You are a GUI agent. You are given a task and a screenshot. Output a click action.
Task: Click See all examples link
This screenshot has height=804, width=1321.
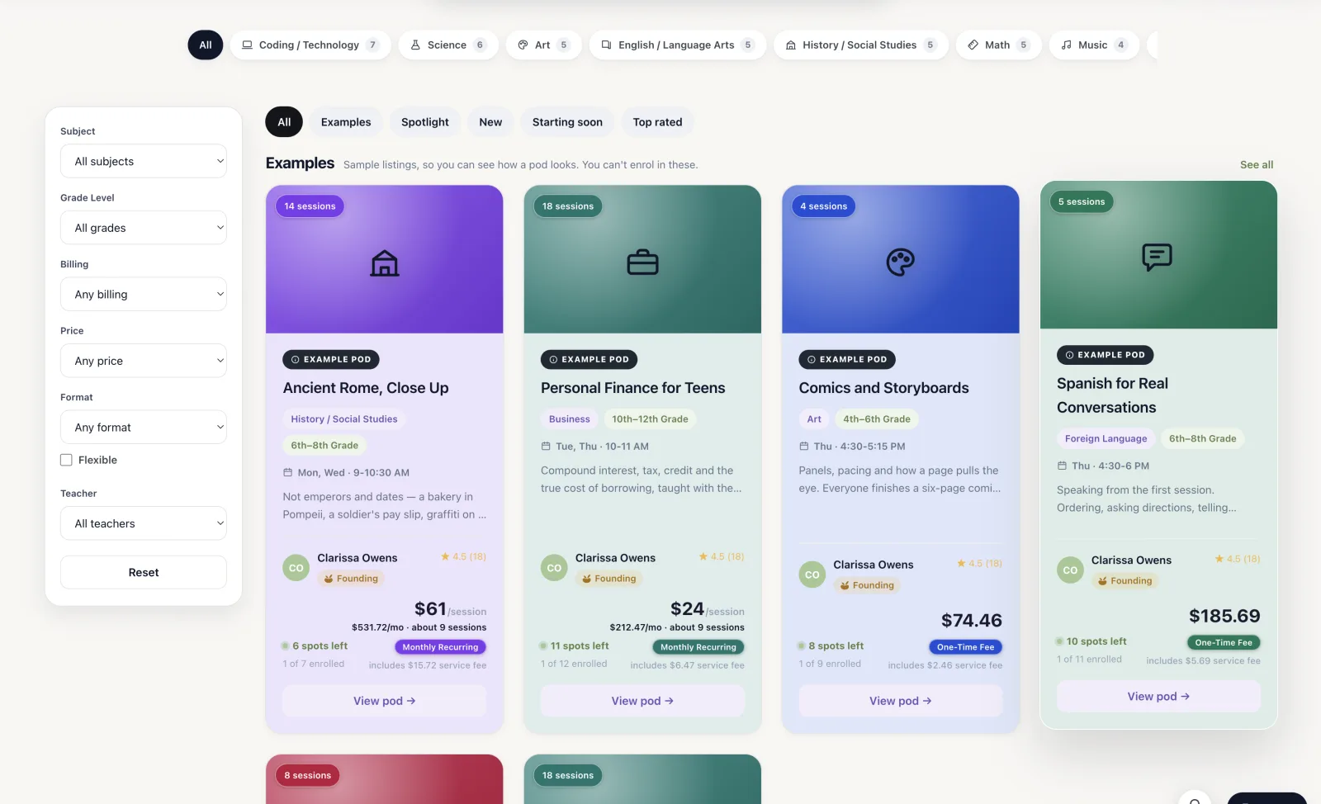click(x=1257, y=164)
